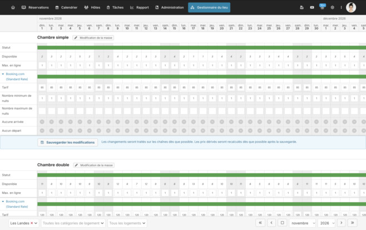Click the date header sam. 7
Viewport: 366px width, 230px height.
click(99, 27)
